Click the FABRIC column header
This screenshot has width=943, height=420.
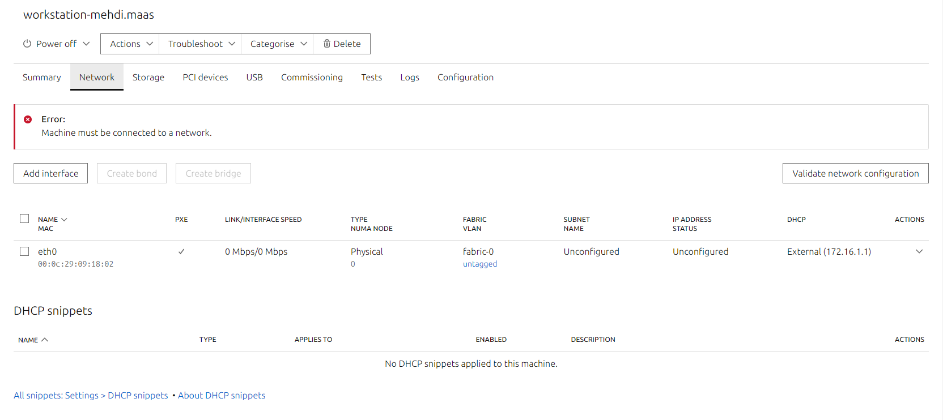(x=475, y=220)
